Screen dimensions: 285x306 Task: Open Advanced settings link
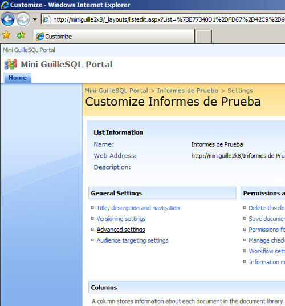click(121, 230)
